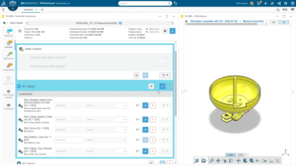This screenshot has width=296, height=166.
Task: Click the share arrow icon in top bar
Action: pos(272,3)
